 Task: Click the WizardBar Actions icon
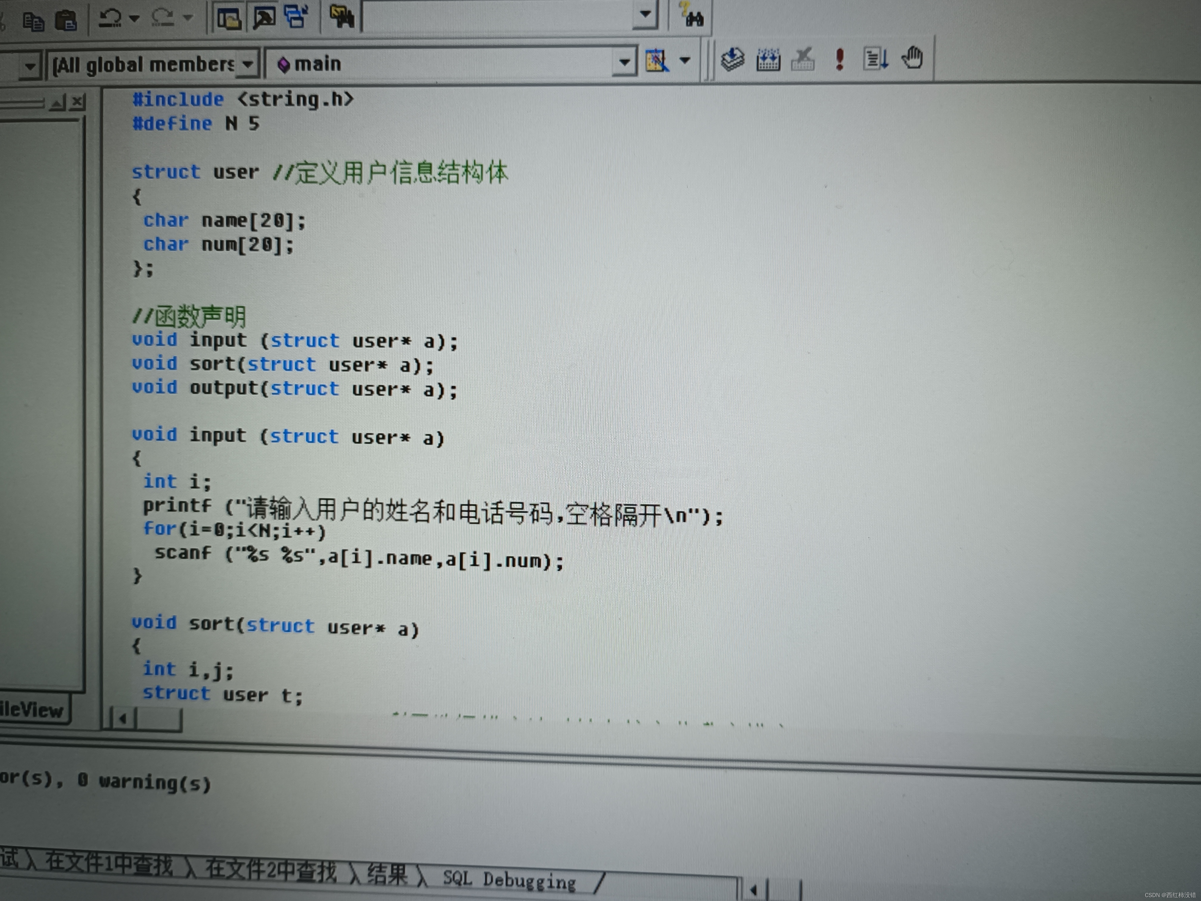(657, 60)
